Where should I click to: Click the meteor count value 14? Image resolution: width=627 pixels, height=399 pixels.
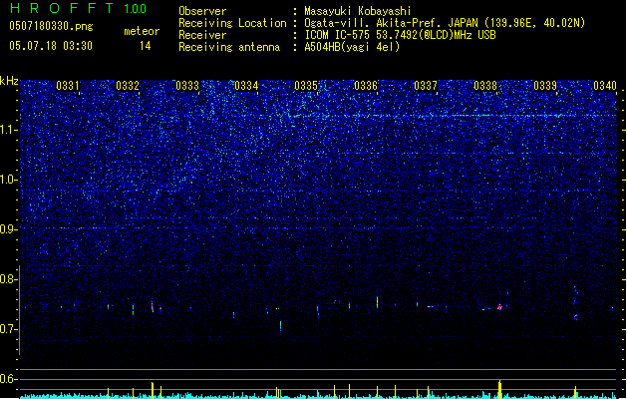click(146, 46)
